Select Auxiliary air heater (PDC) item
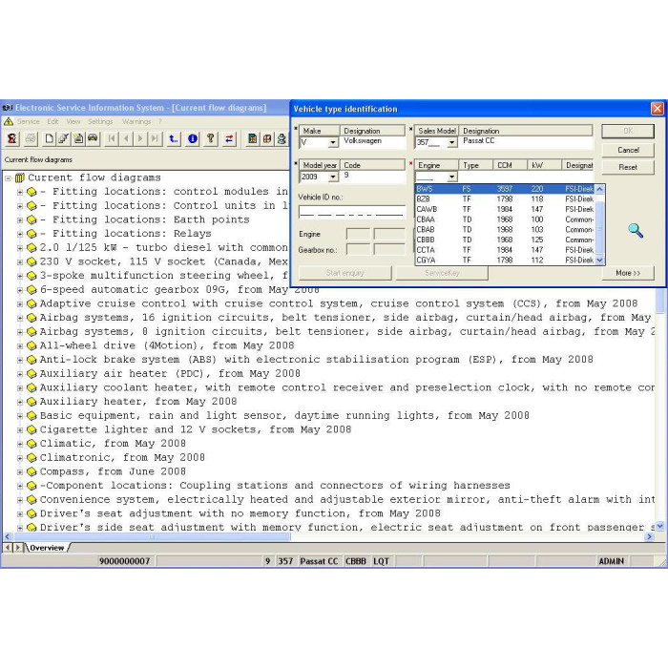 tap(170, 374)
